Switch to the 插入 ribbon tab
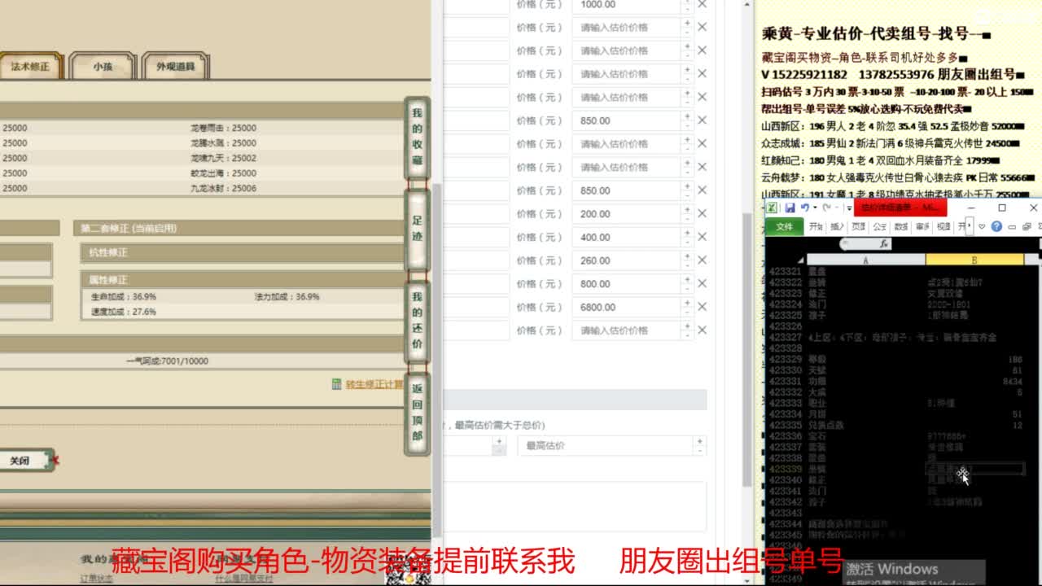This screenshot has height=586, width=1042. (x=837, y=226)
